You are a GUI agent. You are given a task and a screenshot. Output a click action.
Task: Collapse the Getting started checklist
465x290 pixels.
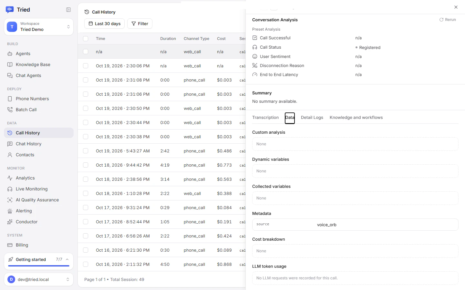67,259
